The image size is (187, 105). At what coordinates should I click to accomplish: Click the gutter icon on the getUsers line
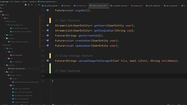coord(47,25)
